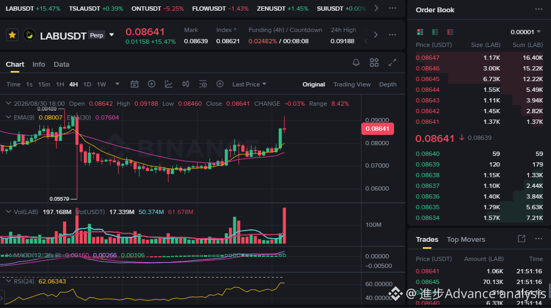
Task: Open ticker bar more options menu
Action: tap(392, 8)
